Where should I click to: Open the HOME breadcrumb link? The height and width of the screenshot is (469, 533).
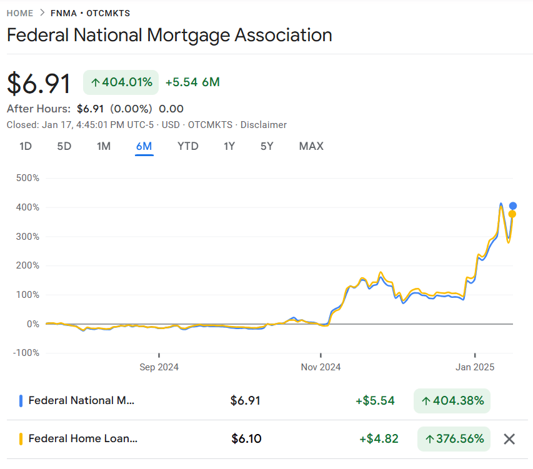point(19,12)
